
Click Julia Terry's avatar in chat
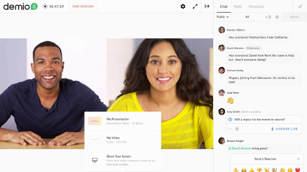pyautogui.click(x=221, y=92)
